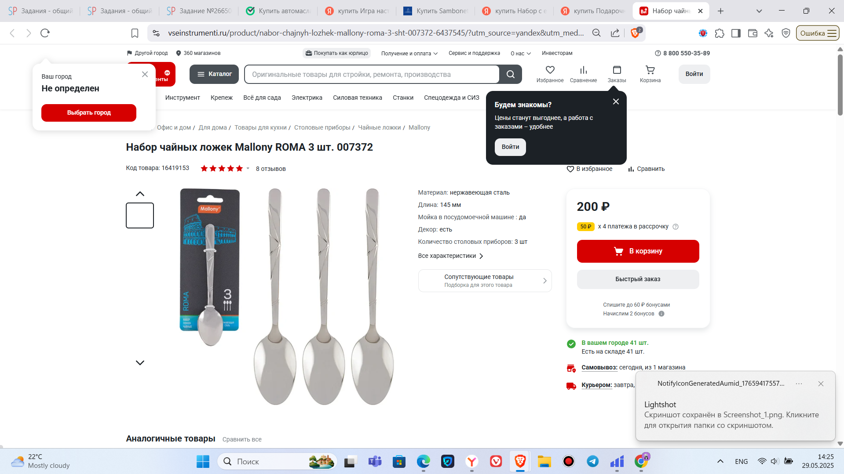Open the Корзина shopping cart icon
The height and width of the screenshot is (474, 844).
(650, 70)
